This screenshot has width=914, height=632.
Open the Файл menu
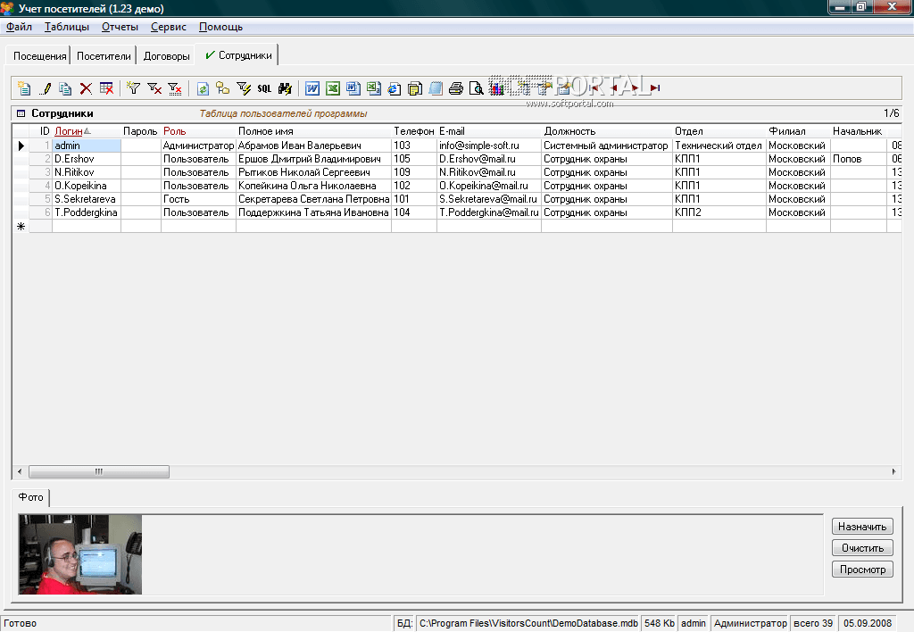point(19,27)
